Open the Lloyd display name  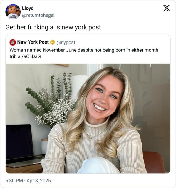[x=28, y=8]
